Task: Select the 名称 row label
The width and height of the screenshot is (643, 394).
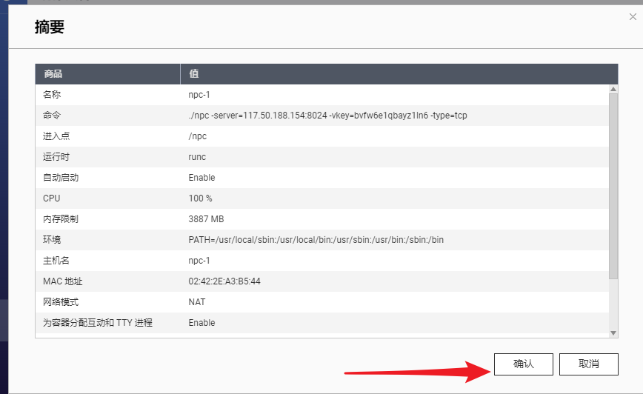Action: point(52,95)
